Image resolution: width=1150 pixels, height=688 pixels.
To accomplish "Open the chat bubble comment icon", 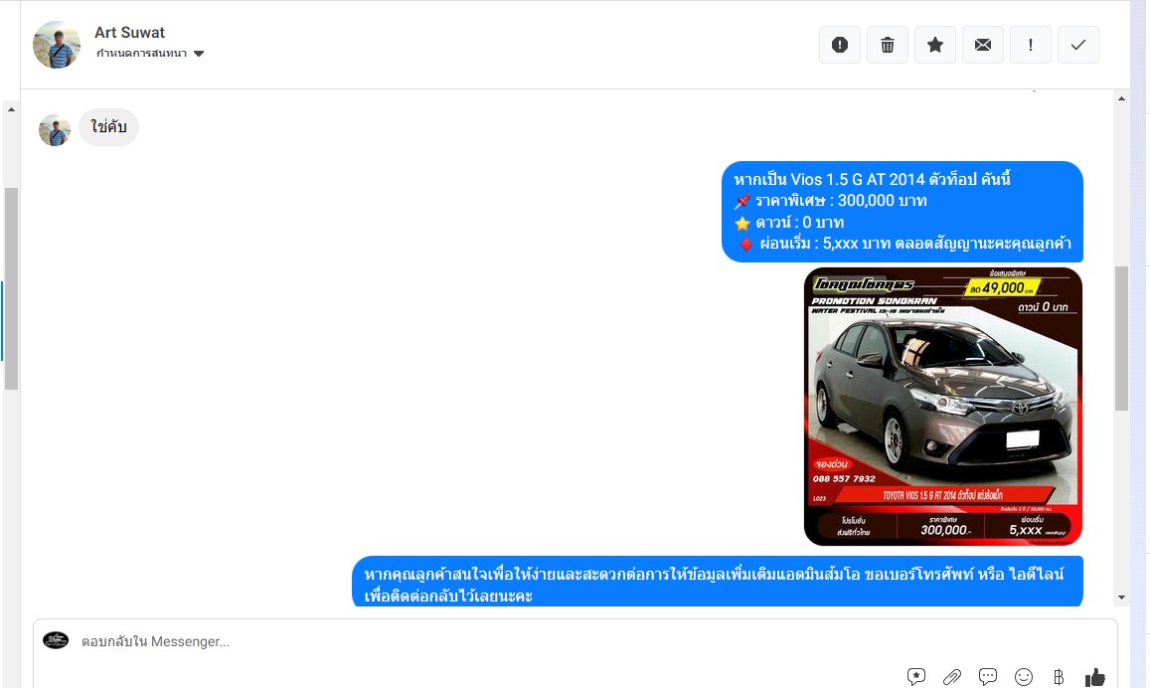I will [988, 676].
